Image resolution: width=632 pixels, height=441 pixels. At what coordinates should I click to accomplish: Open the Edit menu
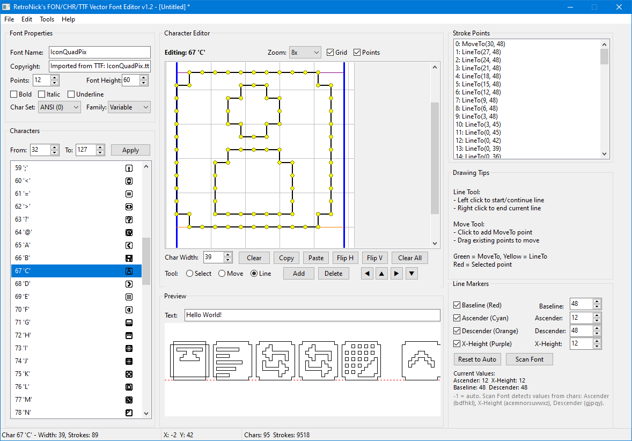[27, 19]
